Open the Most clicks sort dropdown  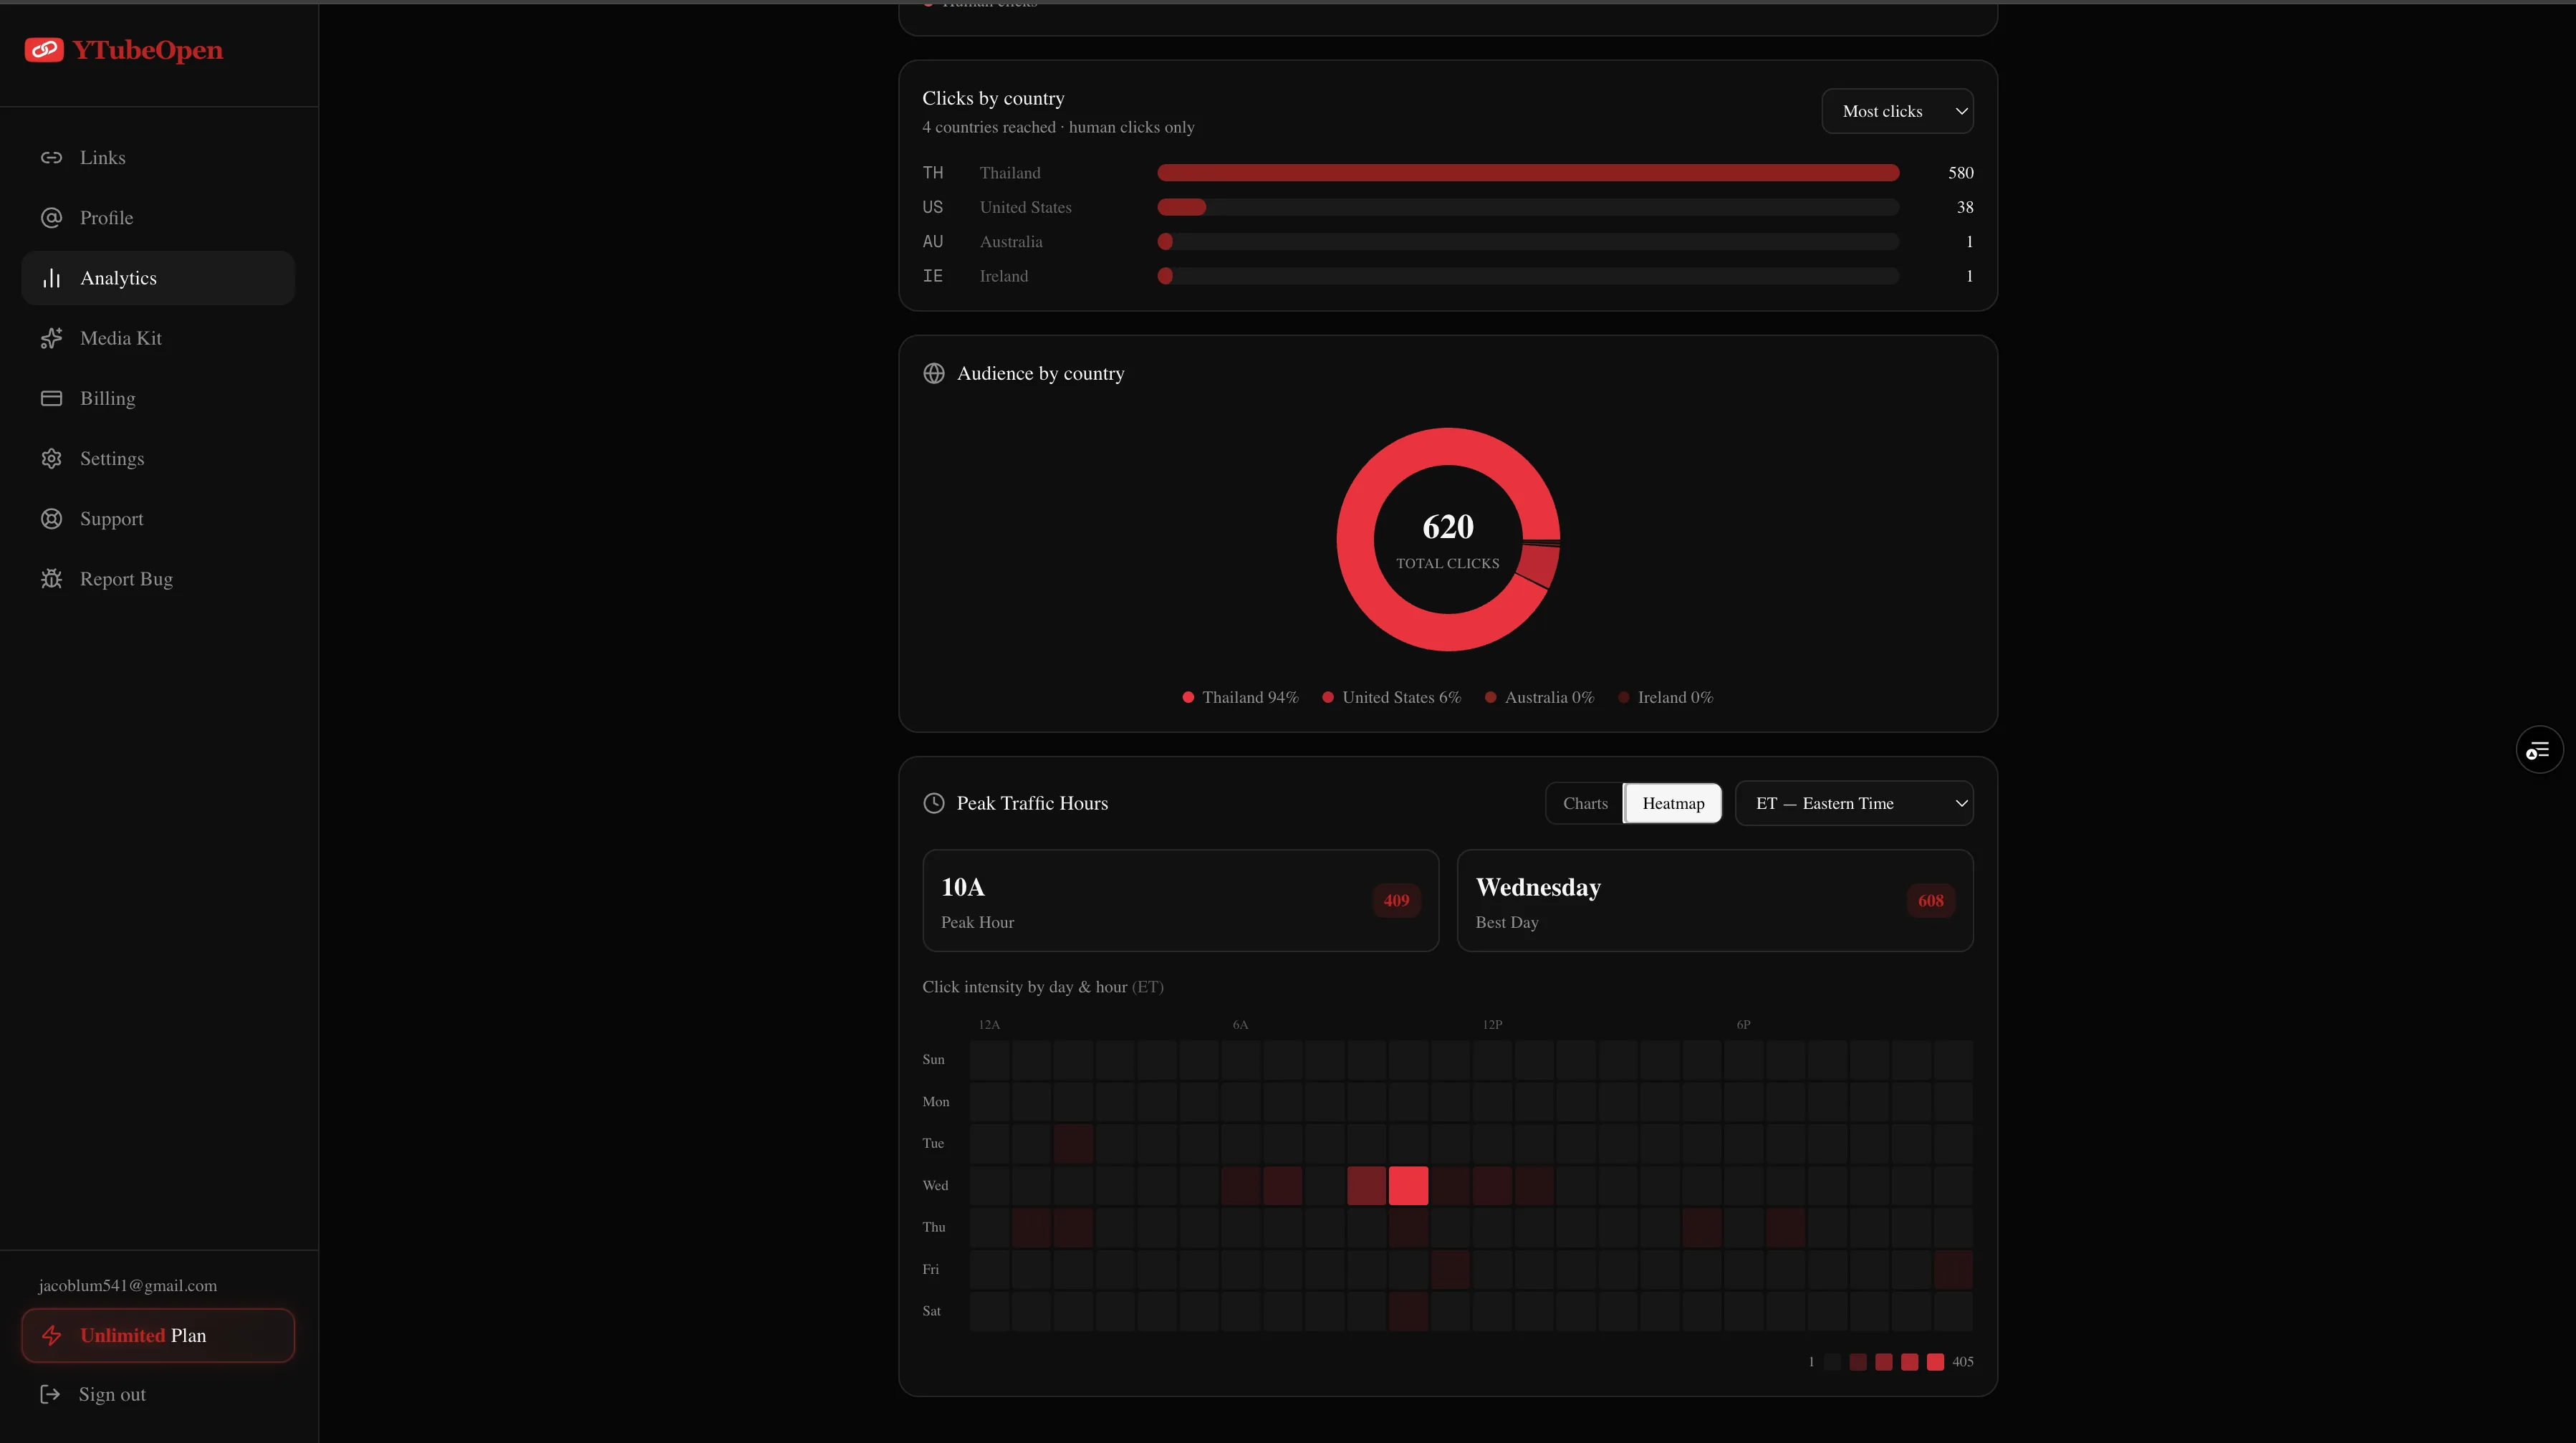point(1897,111)
